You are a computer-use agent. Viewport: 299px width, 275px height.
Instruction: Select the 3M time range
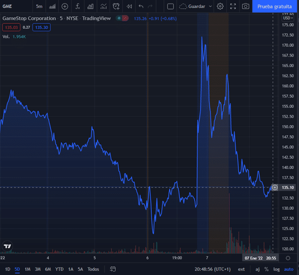(x=38, y=269)
